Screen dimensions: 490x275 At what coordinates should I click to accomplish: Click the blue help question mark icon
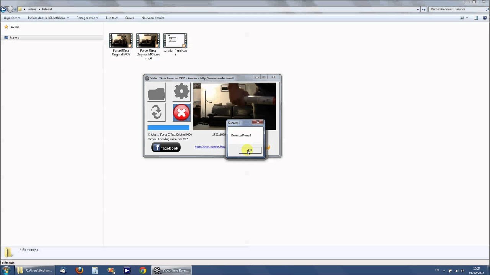485,18
